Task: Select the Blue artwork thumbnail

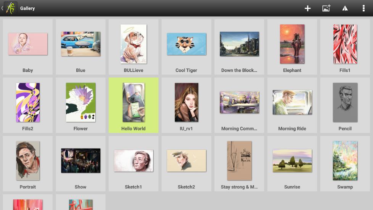Action: pyautogui.click(x=80, y=44)
